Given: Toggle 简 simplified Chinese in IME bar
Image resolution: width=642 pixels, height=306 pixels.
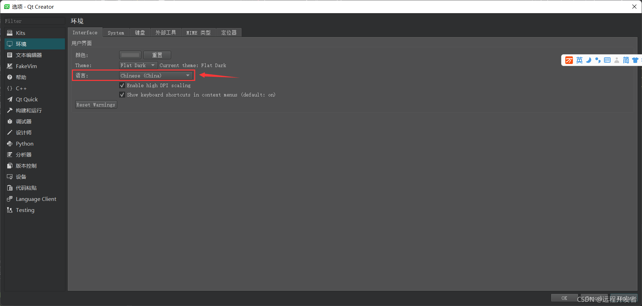Looking at the screenshot, I should tap(626, 60).
